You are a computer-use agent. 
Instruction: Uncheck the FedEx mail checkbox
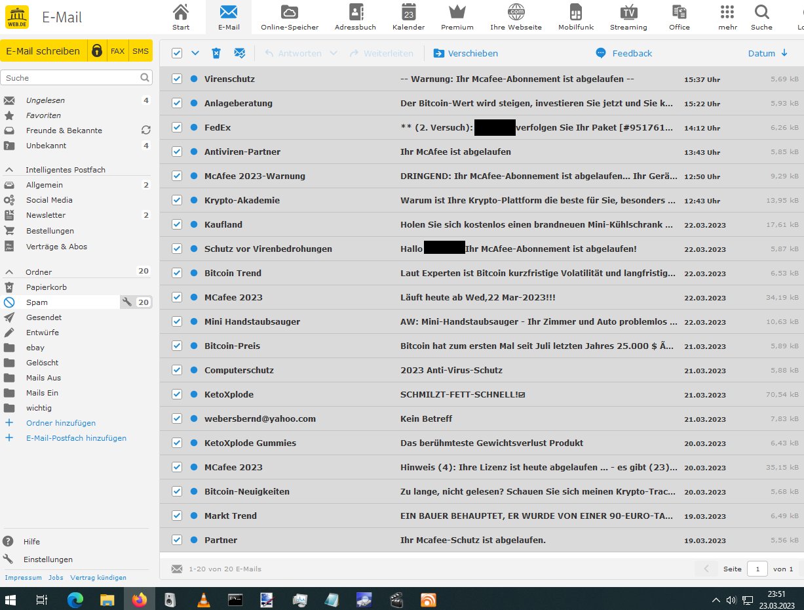tap(176, 127)
